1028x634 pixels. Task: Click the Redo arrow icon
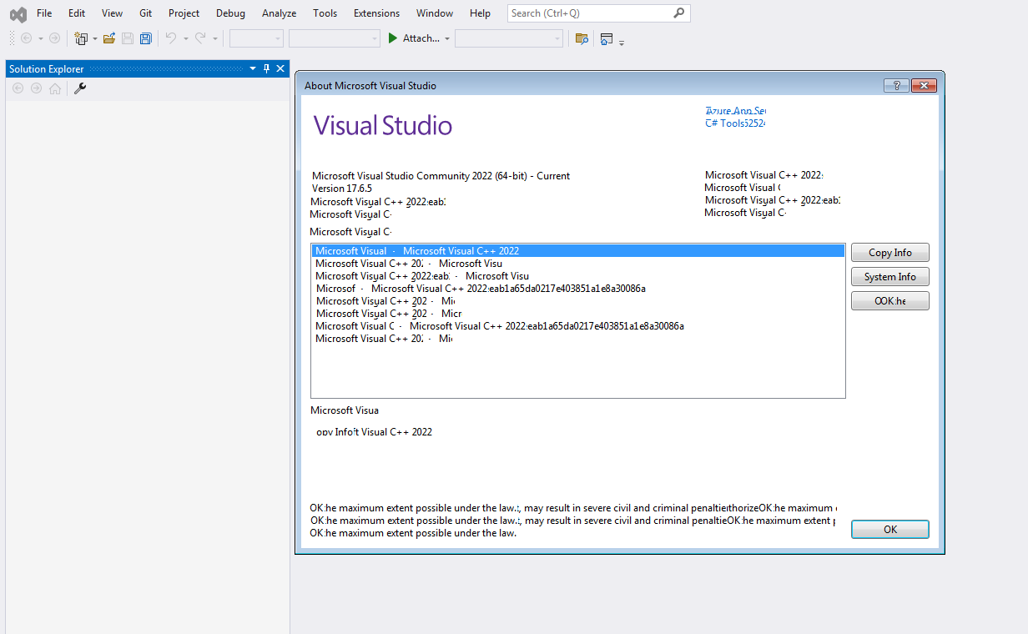point(200,38)
